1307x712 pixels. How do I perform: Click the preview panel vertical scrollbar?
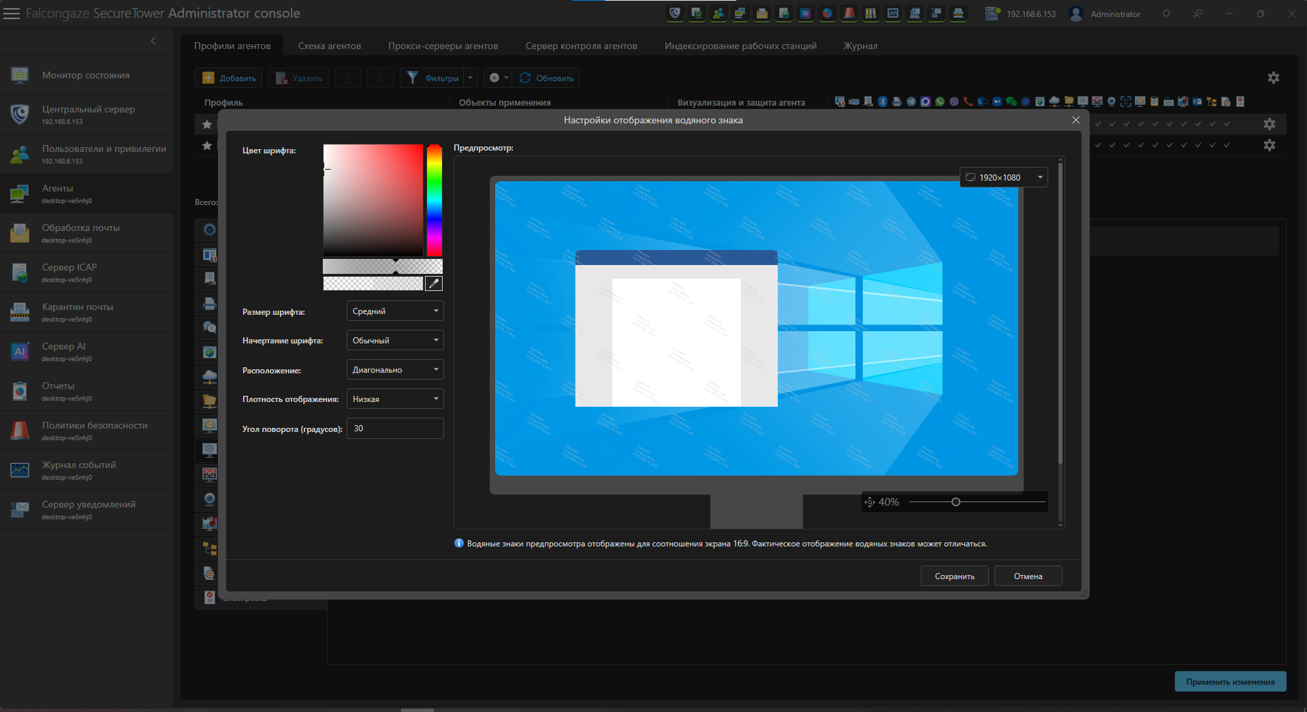(1060, 313)
